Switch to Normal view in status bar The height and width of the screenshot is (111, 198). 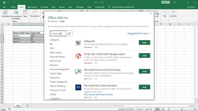[x=157, y=109]
